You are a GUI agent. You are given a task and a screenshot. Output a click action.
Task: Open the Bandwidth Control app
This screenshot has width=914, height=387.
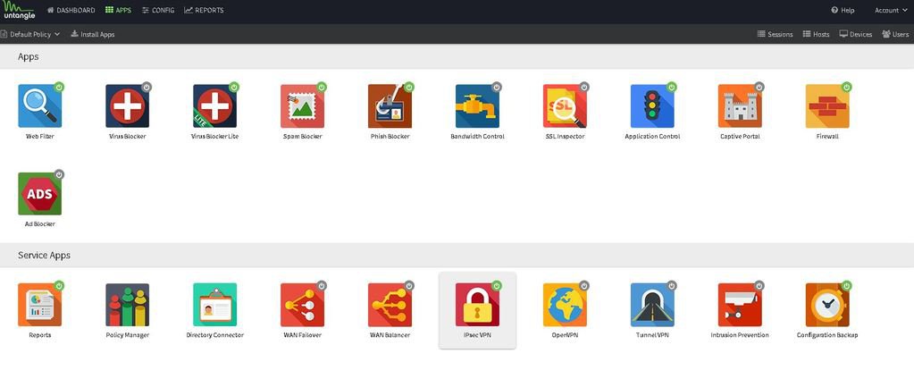[x=477, y=106]
